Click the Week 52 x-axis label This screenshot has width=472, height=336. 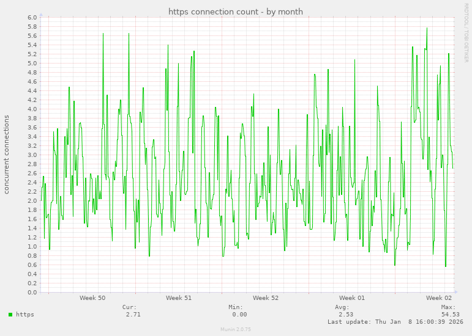[266, 298]
